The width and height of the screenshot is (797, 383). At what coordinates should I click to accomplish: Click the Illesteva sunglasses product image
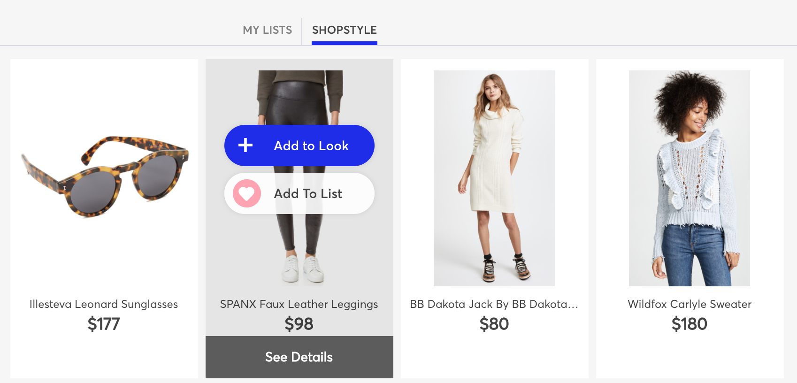(x=104, y=177)
